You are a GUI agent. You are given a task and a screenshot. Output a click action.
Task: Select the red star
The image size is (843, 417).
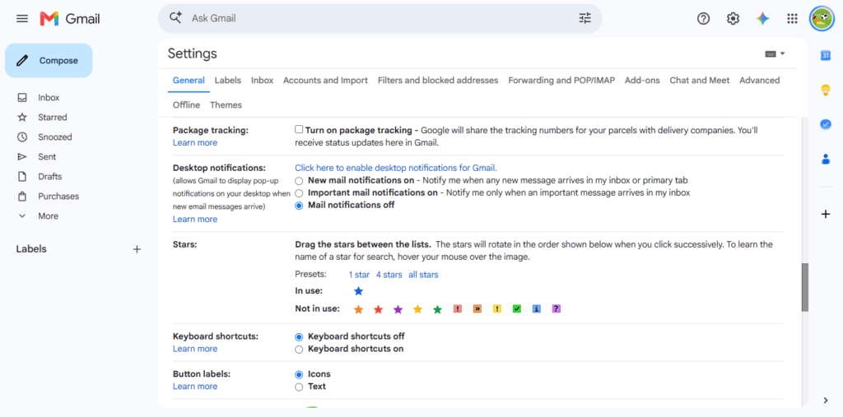click(378, 309)
